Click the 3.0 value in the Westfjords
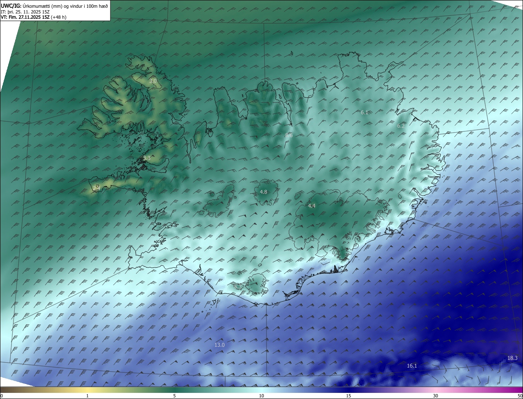Screen dimensions: 523x399 pos(152,82)
